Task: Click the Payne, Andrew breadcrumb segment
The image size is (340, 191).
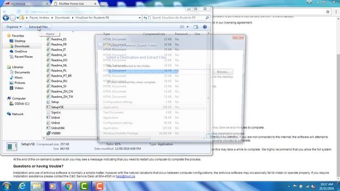Action: click(39, 18)
